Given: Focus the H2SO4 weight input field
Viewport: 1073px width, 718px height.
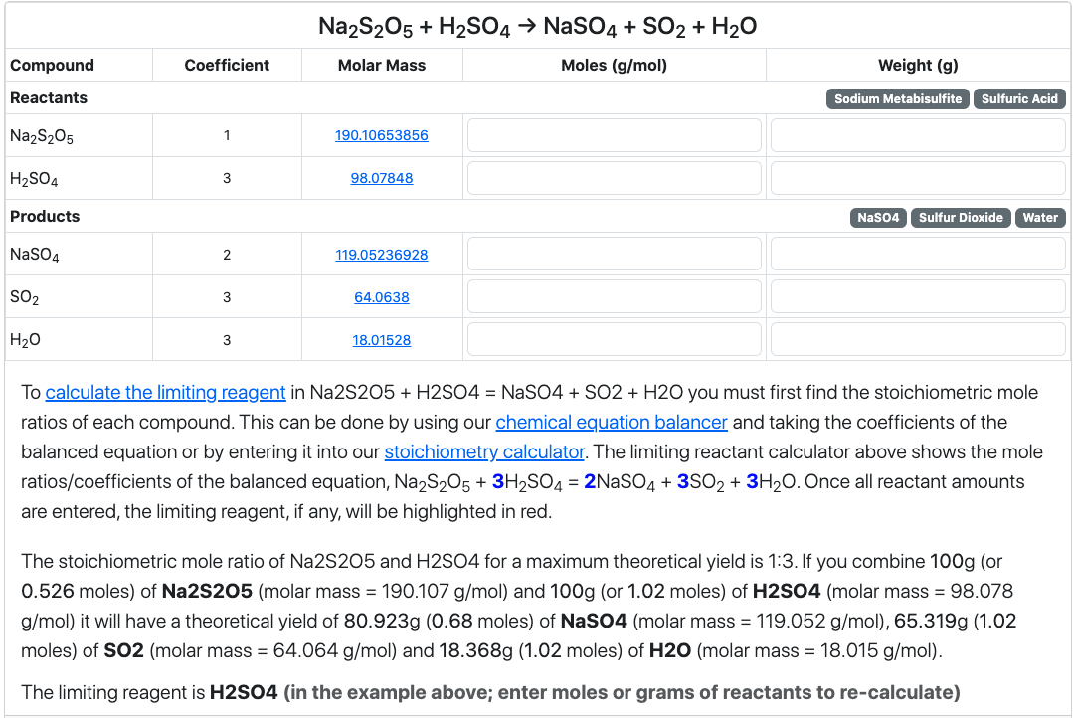Looking at the screenshot, I should coord(917,178).
